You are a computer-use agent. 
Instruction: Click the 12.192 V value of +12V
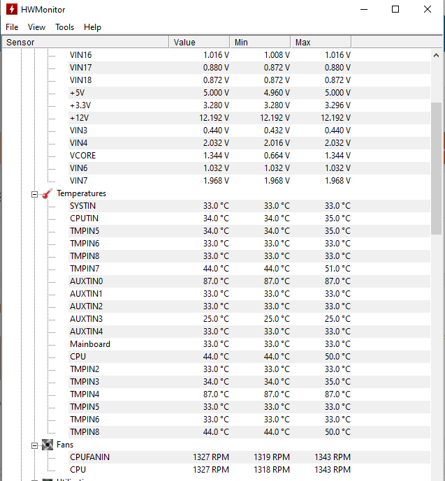click(x=214, y=118)
